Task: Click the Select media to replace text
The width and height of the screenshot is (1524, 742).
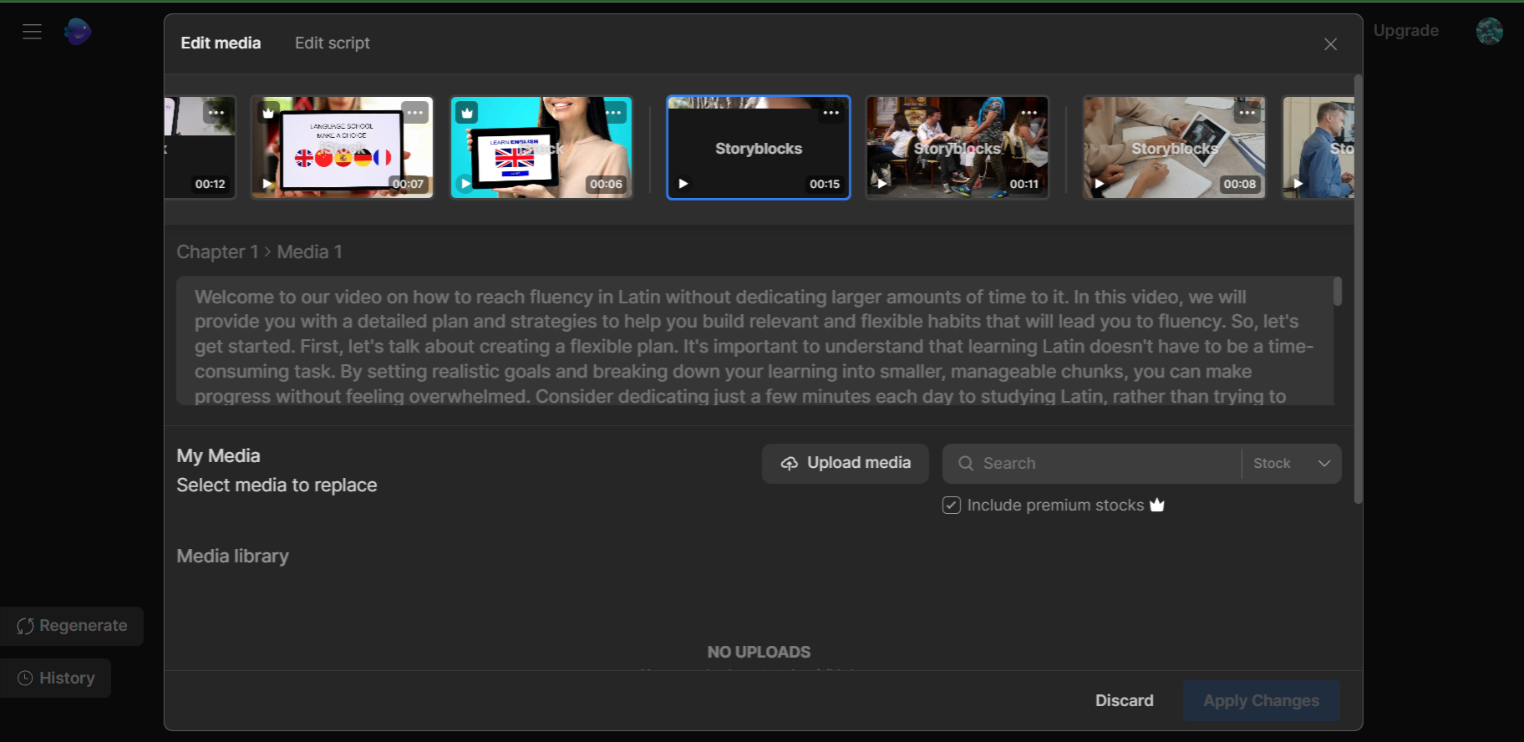Action: coord(277,485)
